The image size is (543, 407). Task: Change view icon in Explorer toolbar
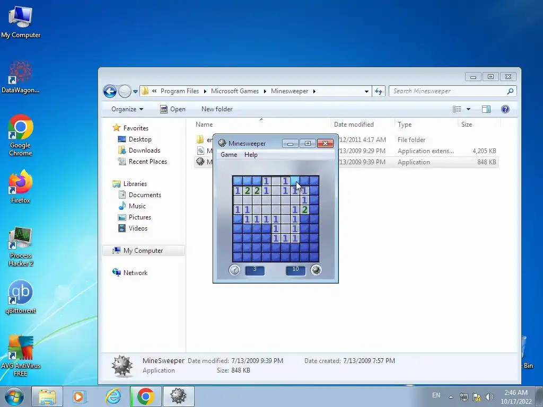[457, 109]
